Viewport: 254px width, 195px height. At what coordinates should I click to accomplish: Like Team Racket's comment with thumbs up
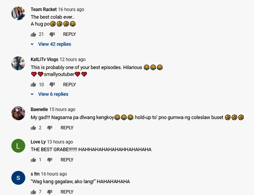[x=34, y=34]
